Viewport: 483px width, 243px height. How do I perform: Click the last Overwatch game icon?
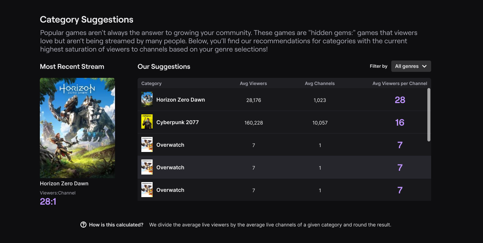click(x=147, y=190)
